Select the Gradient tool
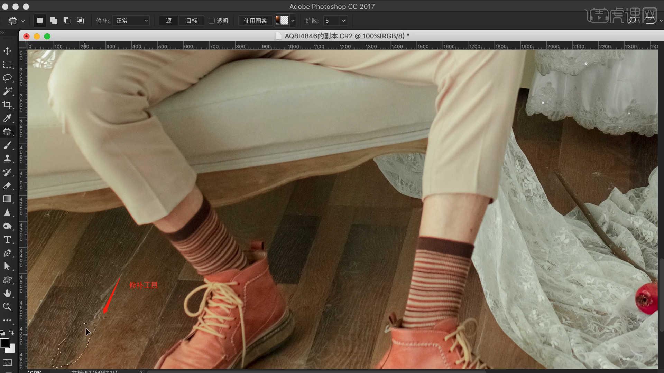Screen dimensions: 664x373 pos(7,199)
